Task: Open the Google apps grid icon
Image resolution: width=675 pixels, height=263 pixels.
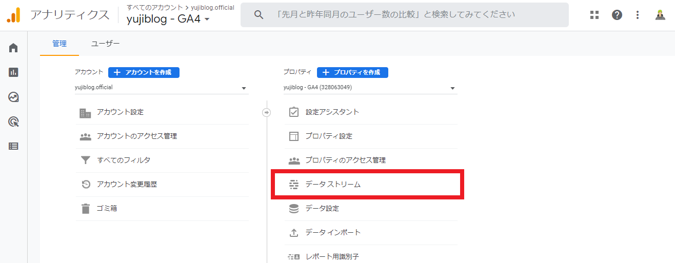Action: (x=594, y=15)
